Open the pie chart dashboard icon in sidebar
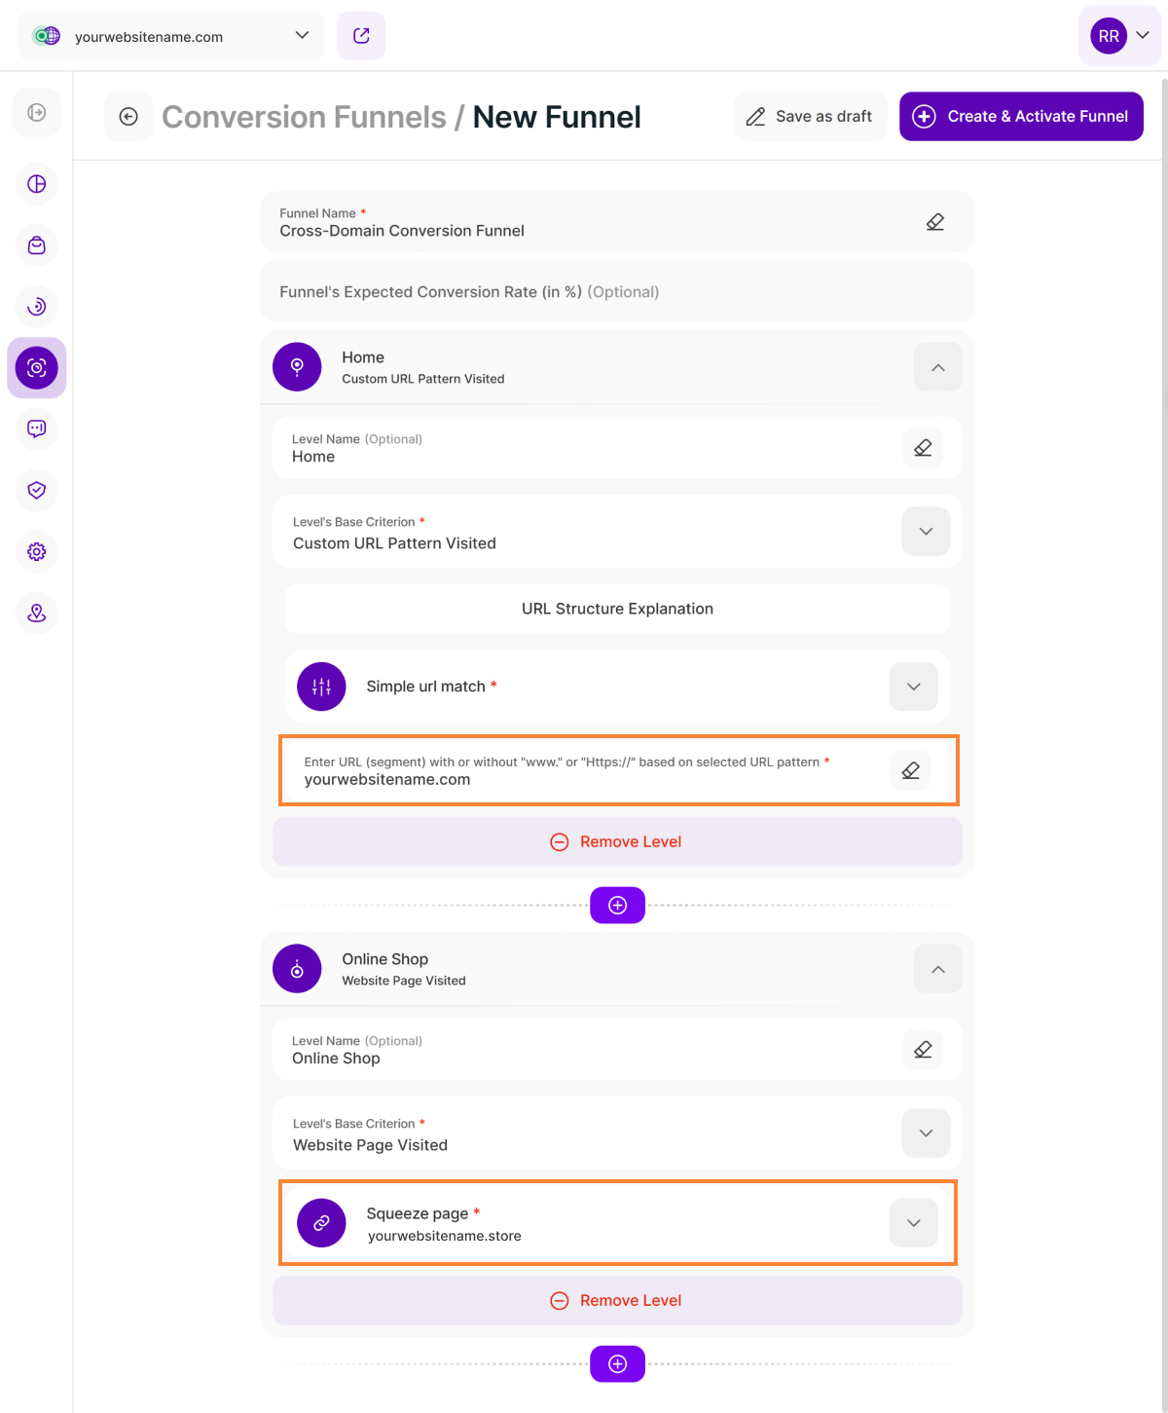This screenshot has width=1168, height=1413. click(x=36, y=184)
